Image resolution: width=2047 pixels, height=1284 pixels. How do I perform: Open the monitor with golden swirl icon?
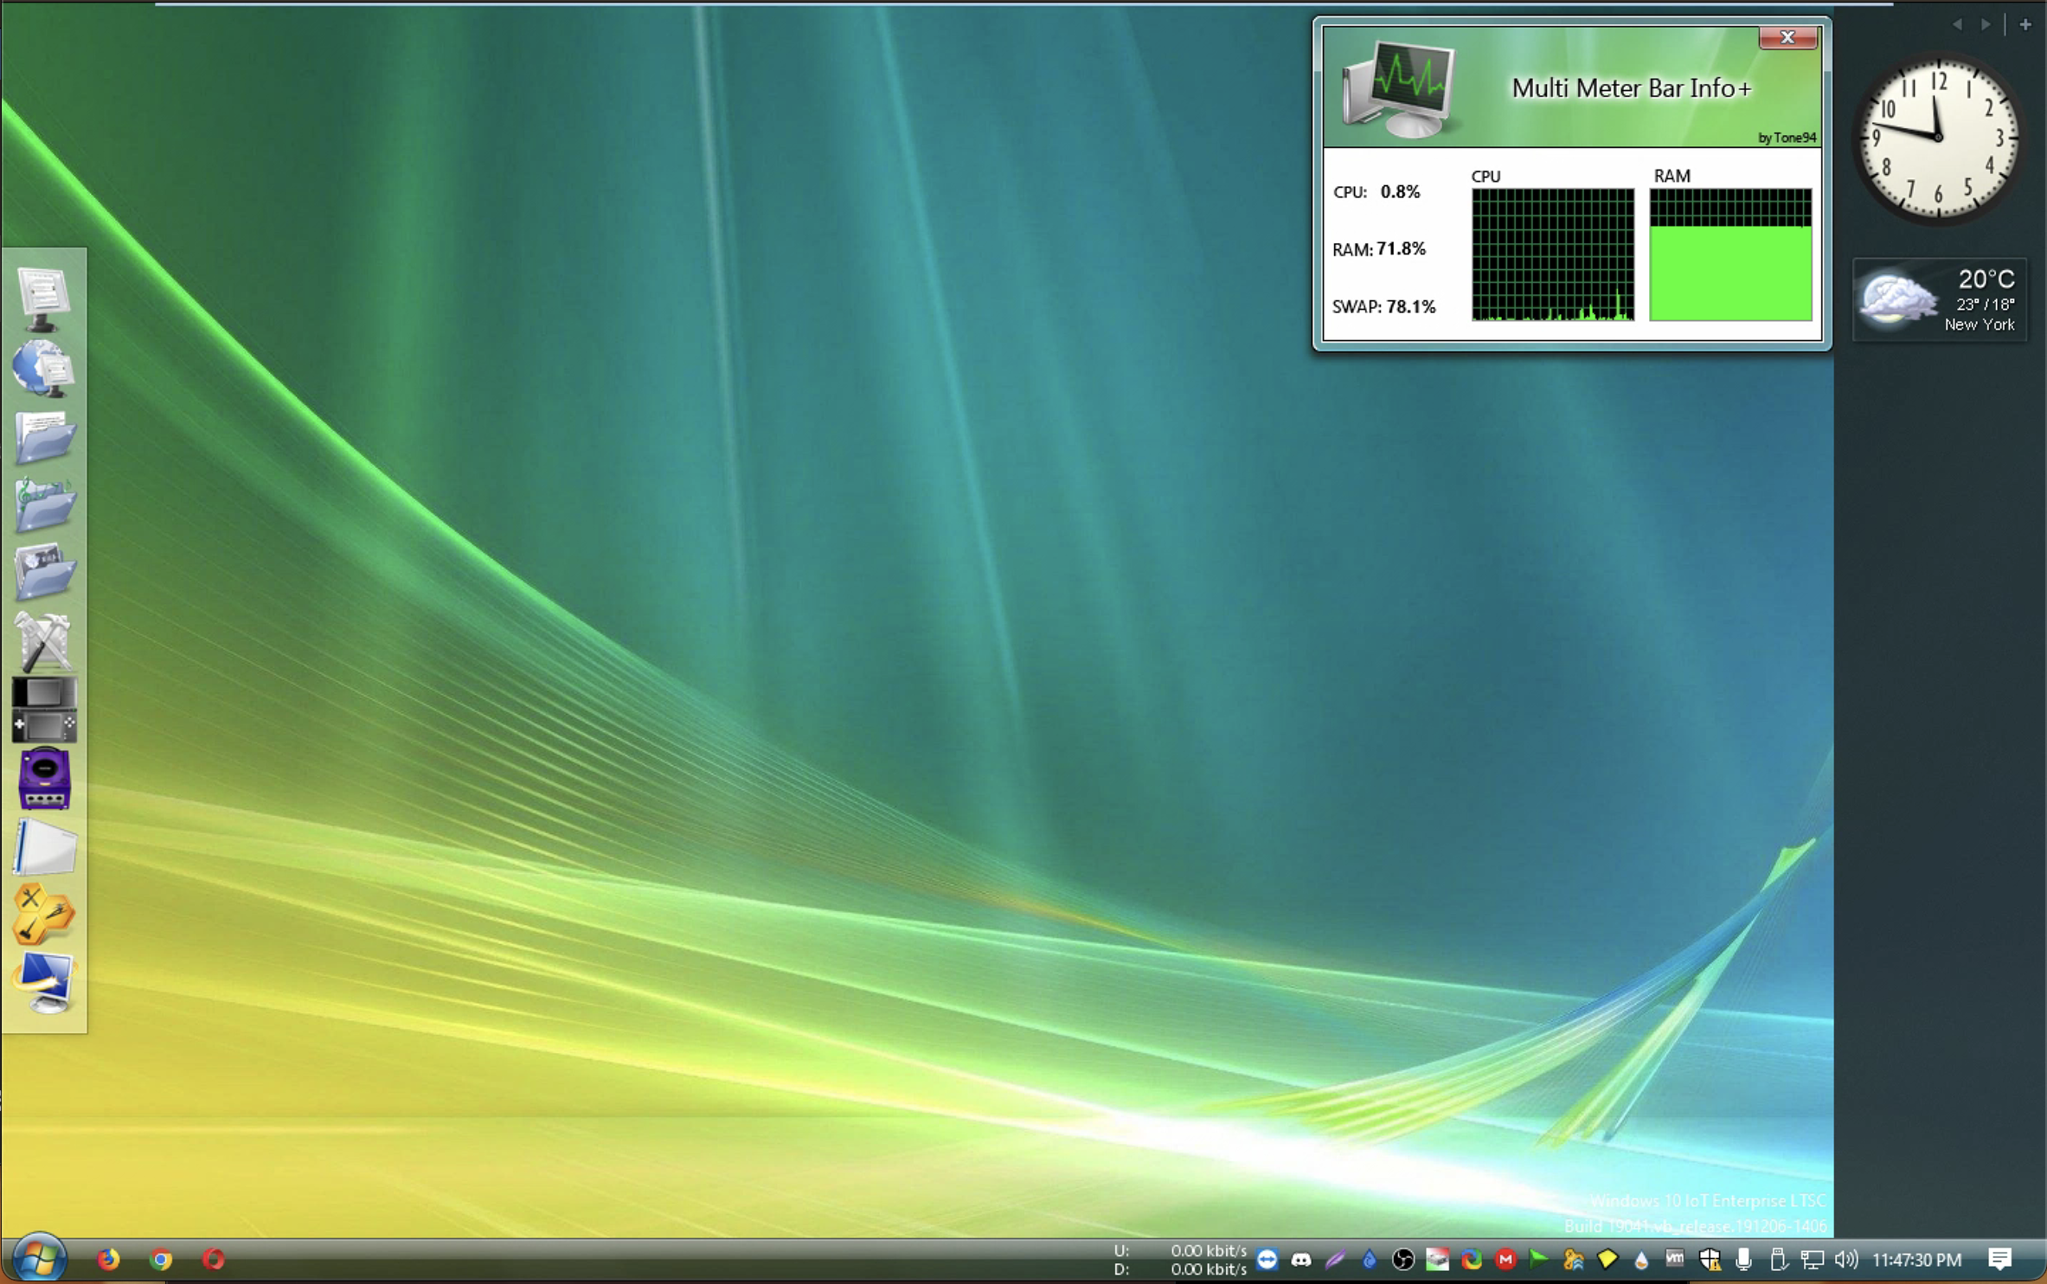pos(43,983)
